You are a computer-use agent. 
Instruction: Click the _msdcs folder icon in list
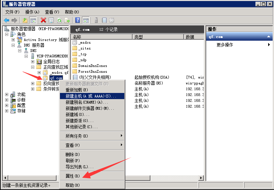(75, 42)
